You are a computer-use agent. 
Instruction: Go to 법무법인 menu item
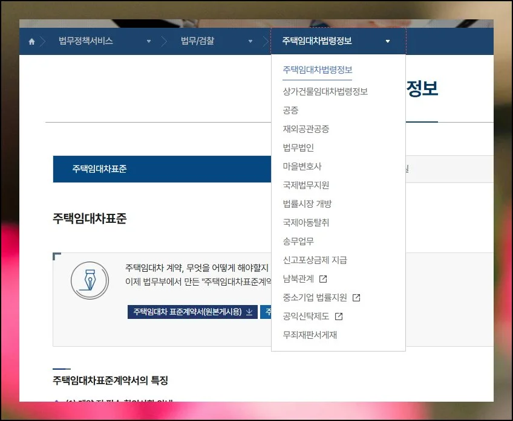click(x=298, y=148)
